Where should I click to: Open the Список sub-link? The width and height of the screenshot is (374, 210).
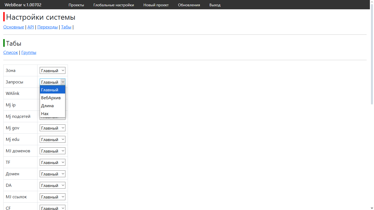(x=10, y=52)
